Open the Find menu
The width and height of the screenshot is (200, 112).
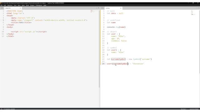click(x=15, y=5)
